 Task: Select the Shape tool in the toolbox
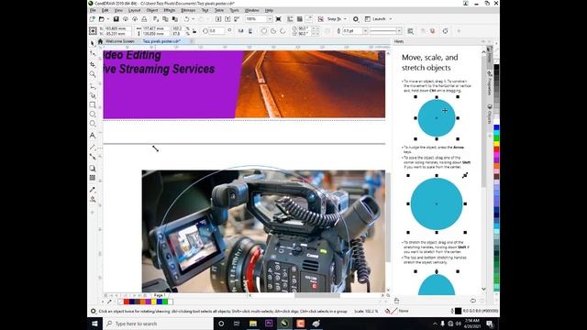93,54
